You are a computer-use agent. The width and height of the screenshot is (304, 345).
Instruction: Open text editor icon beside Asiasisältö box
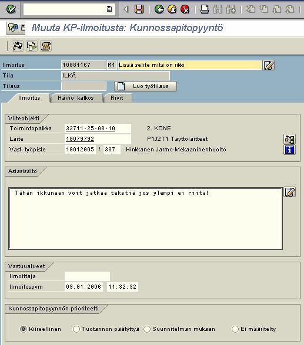pyautogui.click(x=290, y=192)
